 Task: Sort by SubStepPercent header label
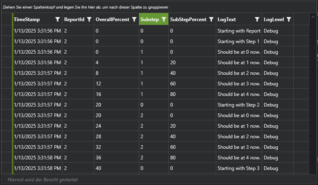[188, 20]
